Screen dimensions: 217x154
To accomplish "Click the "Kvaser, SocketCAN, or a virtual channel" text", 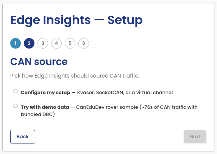I will point(125,93).
